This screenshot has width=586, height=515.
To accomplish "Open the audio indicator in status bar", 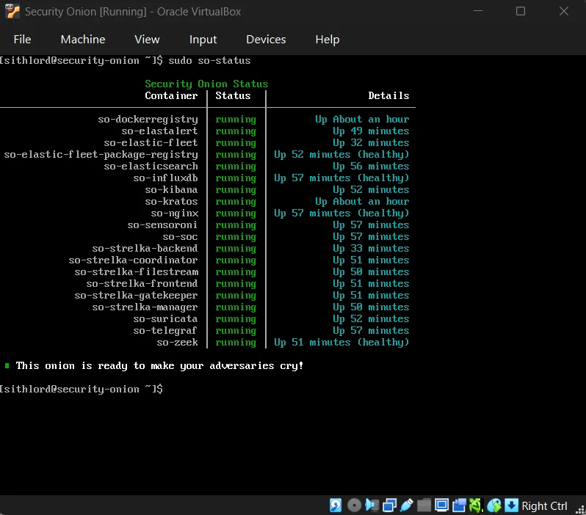I will (372, 505).
